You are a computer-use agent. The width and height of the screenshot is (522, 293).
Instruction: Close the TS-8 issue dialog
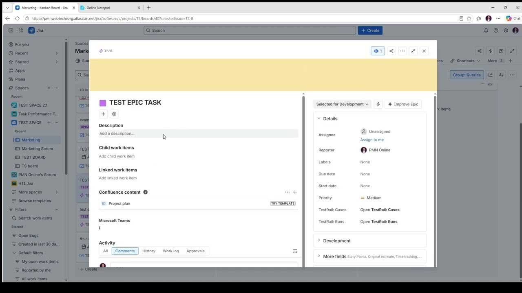tap(424, 51)
